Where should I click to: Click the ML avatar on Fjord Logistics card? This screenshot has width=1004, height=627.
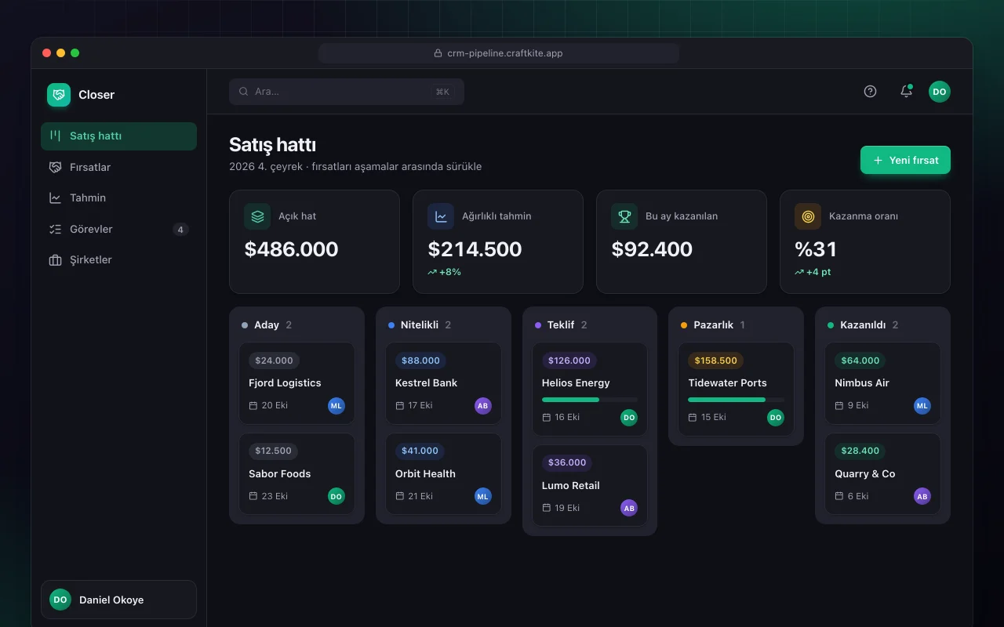336,406
